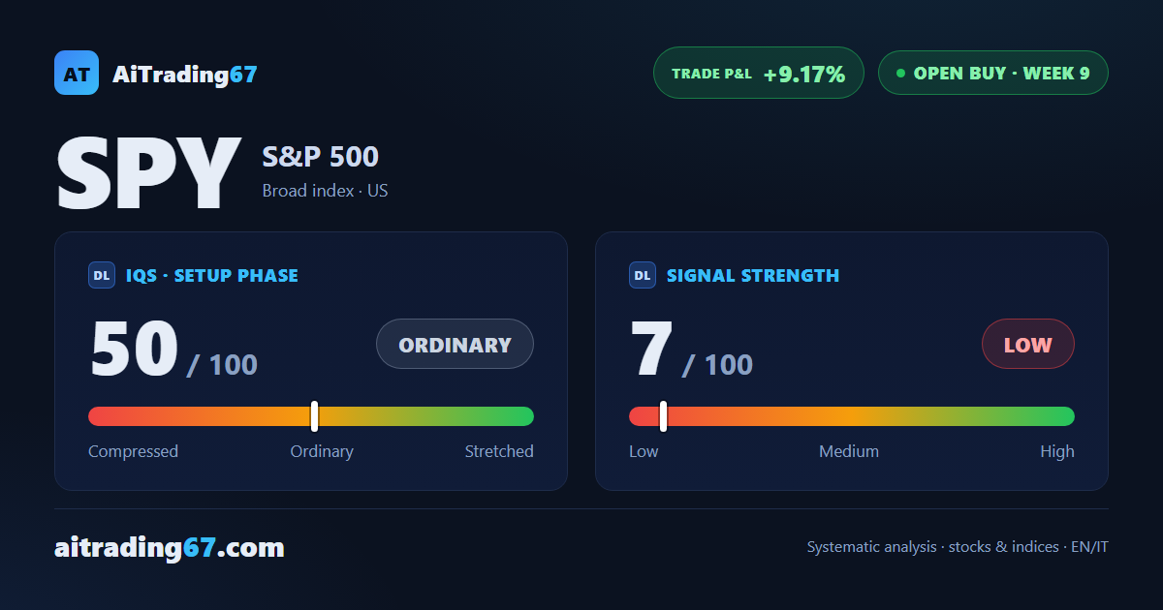Click the DL badge beside Signal Strength

point(643,275)
